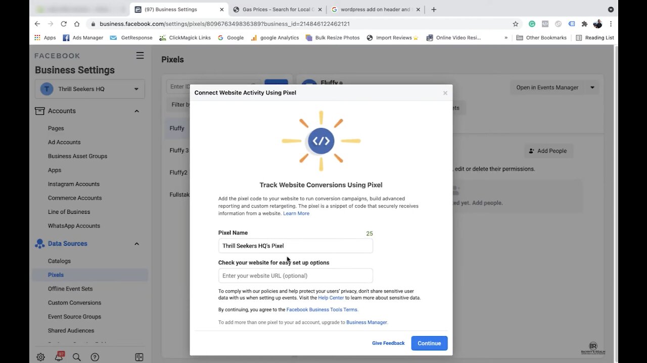Open the Business Manager upgrade link
Image resolution: width=647 pixels, height=363 pixels.
click(366, 322)
